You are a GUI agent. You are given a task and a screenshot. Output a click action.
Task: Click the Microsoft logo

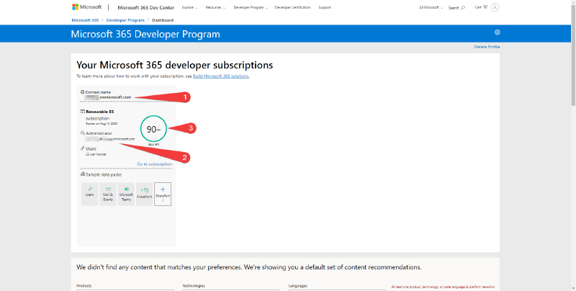tap(86, 7)
